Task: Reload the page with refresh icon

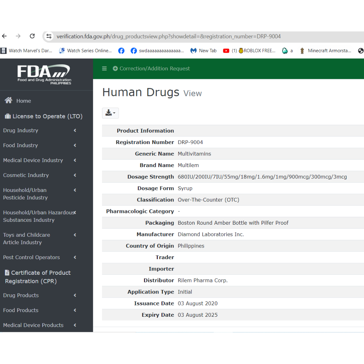Action: 32,36
